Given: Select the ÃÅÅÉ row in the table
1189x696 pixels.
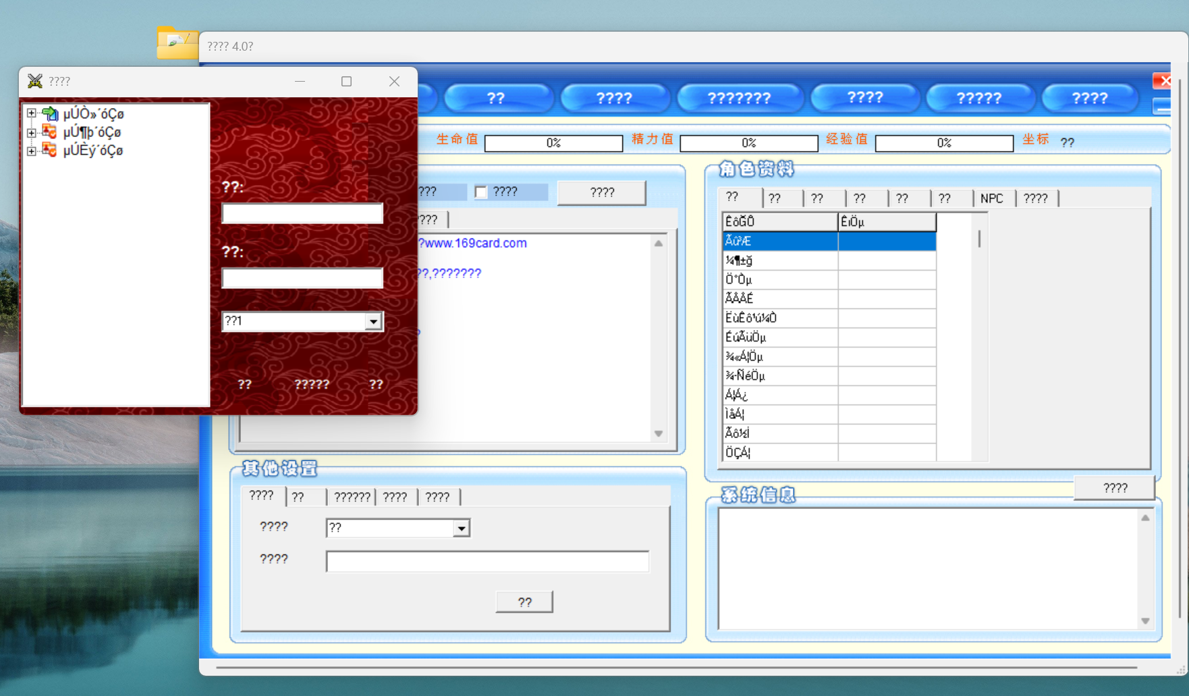Looking at the screenshot, I should click(x=829, y=298).
